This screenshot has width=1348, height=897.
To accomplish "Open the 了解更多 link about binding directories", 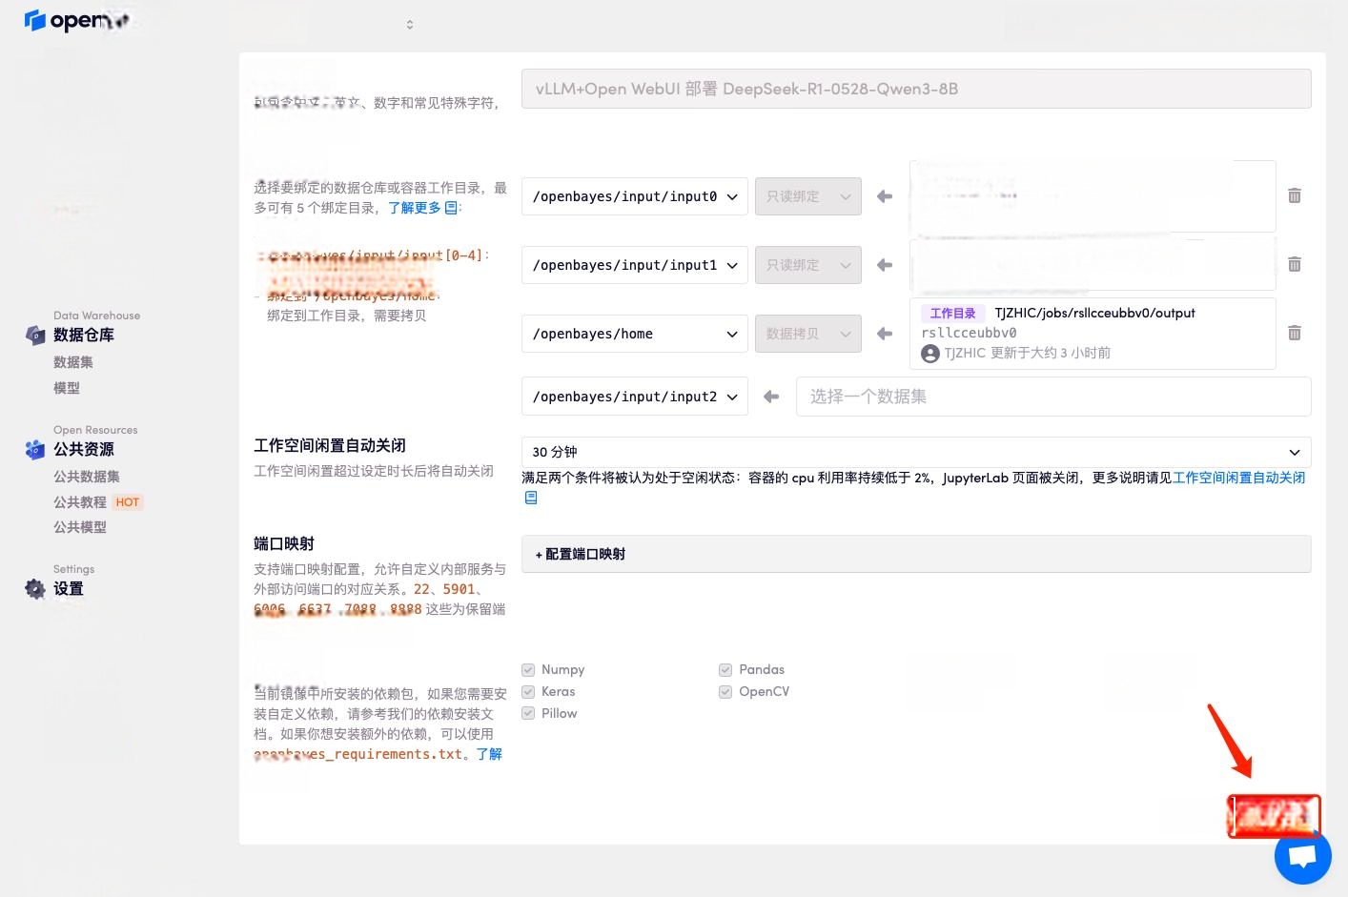I will click(x=415, y=208).
